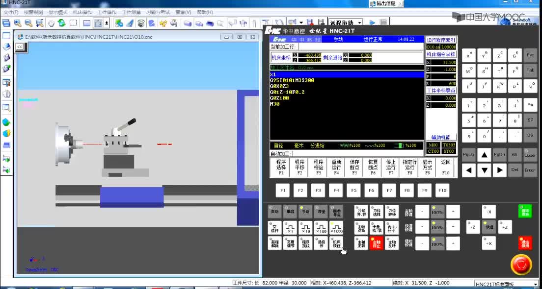
Task: Click the collapse << button in simulation view
Action: pos(20,47)
